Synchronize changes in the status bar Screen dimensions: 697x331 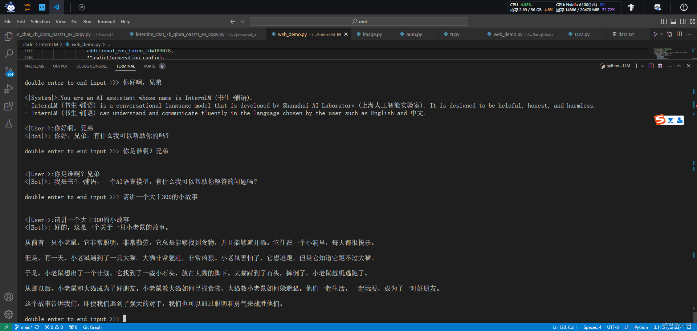click(37, 327)
